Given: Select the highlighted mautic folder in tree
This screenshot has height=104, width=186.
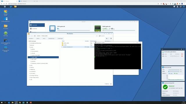Looking at the screenshot, I should [x=43, y=57].
